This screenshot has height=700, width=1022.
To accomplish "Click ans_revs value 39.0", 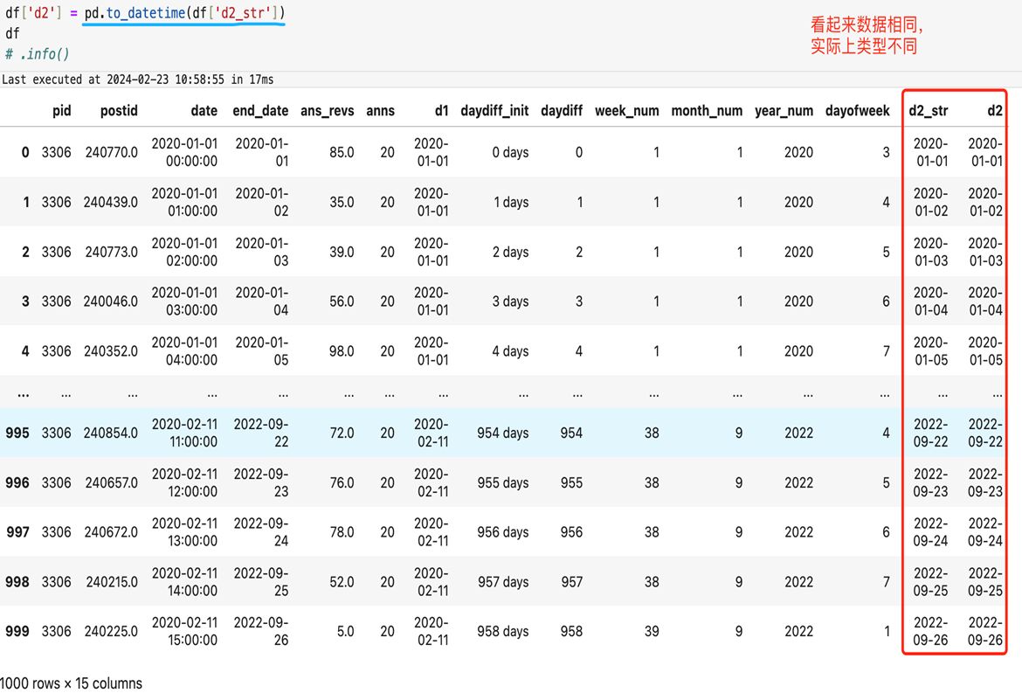I will (x=342, y=252).
